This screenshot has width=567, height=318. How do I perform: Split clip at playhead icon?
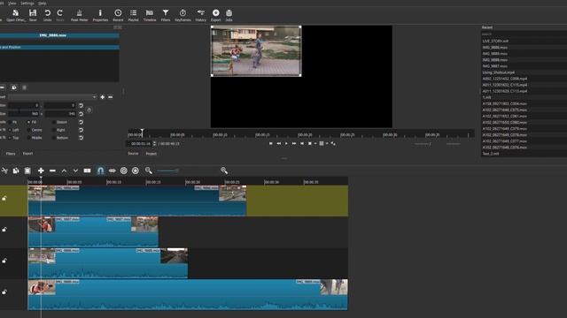coord(87,170)
